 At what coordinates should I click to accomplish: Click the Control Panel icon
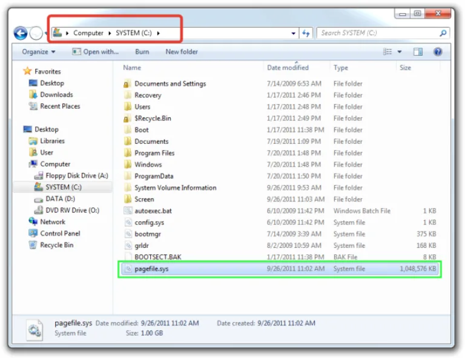(x=33, y=233)
